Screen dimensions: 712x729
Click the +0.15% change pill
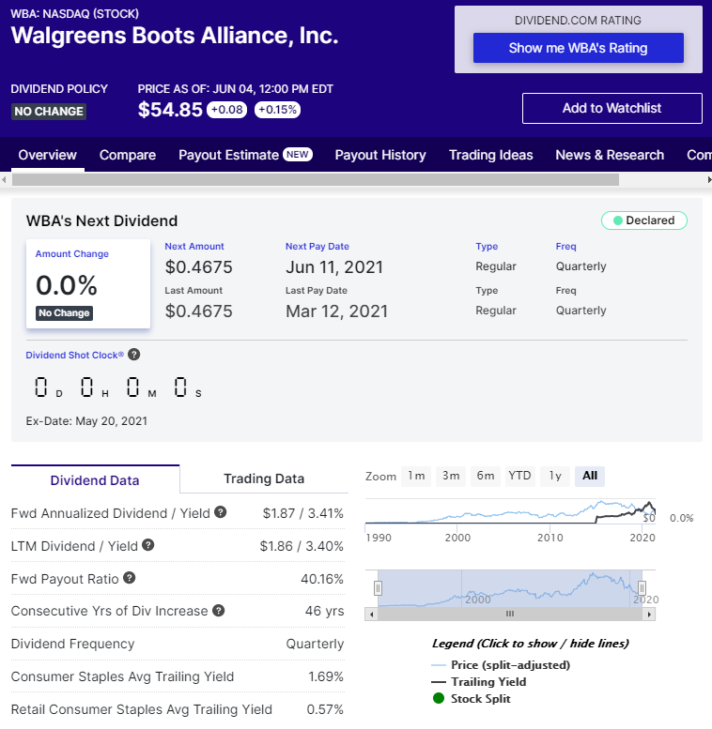click(277, 110)
